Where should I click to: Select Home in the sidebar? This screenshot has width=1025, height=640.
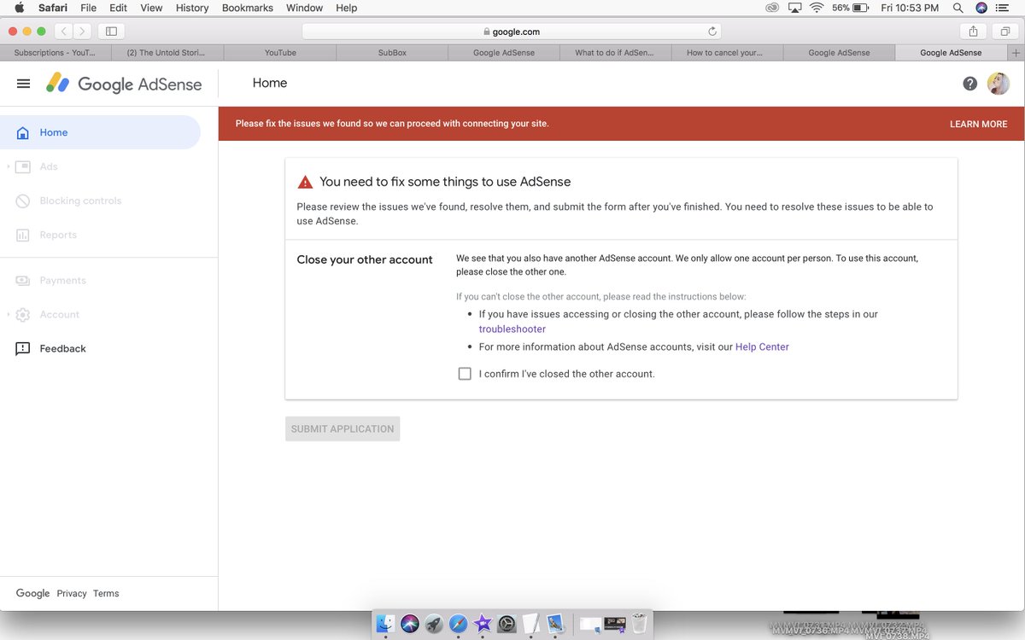pos(100,132)
